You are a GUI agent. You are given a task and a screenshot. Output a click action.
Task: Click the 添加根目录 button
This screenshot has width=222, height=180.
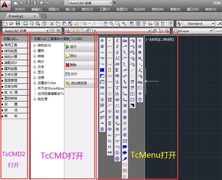coord(81,83)
